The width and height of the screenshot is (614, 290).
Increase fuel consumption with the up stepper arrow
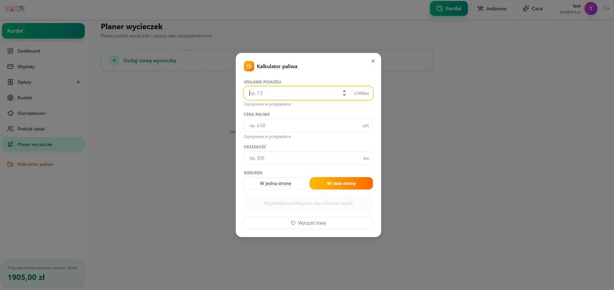coord(344,91)
